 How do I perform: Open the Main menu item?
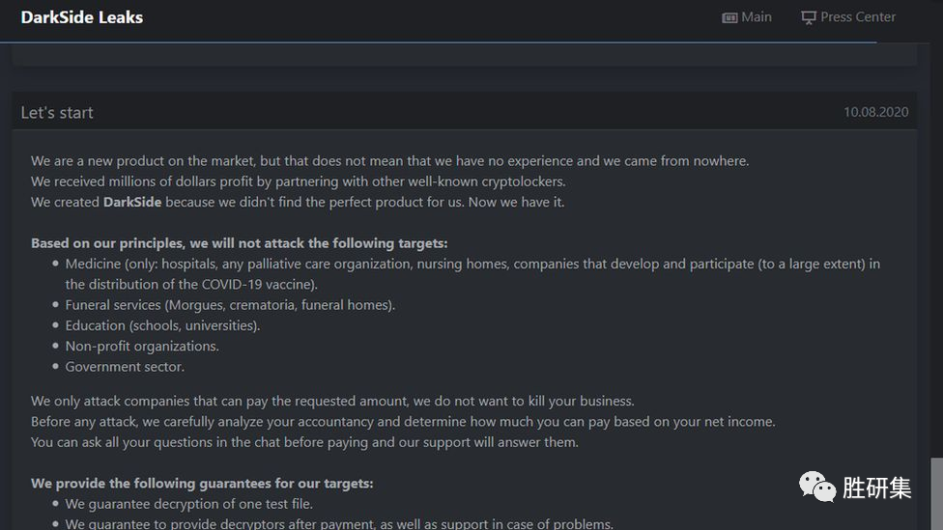(756, 17)
